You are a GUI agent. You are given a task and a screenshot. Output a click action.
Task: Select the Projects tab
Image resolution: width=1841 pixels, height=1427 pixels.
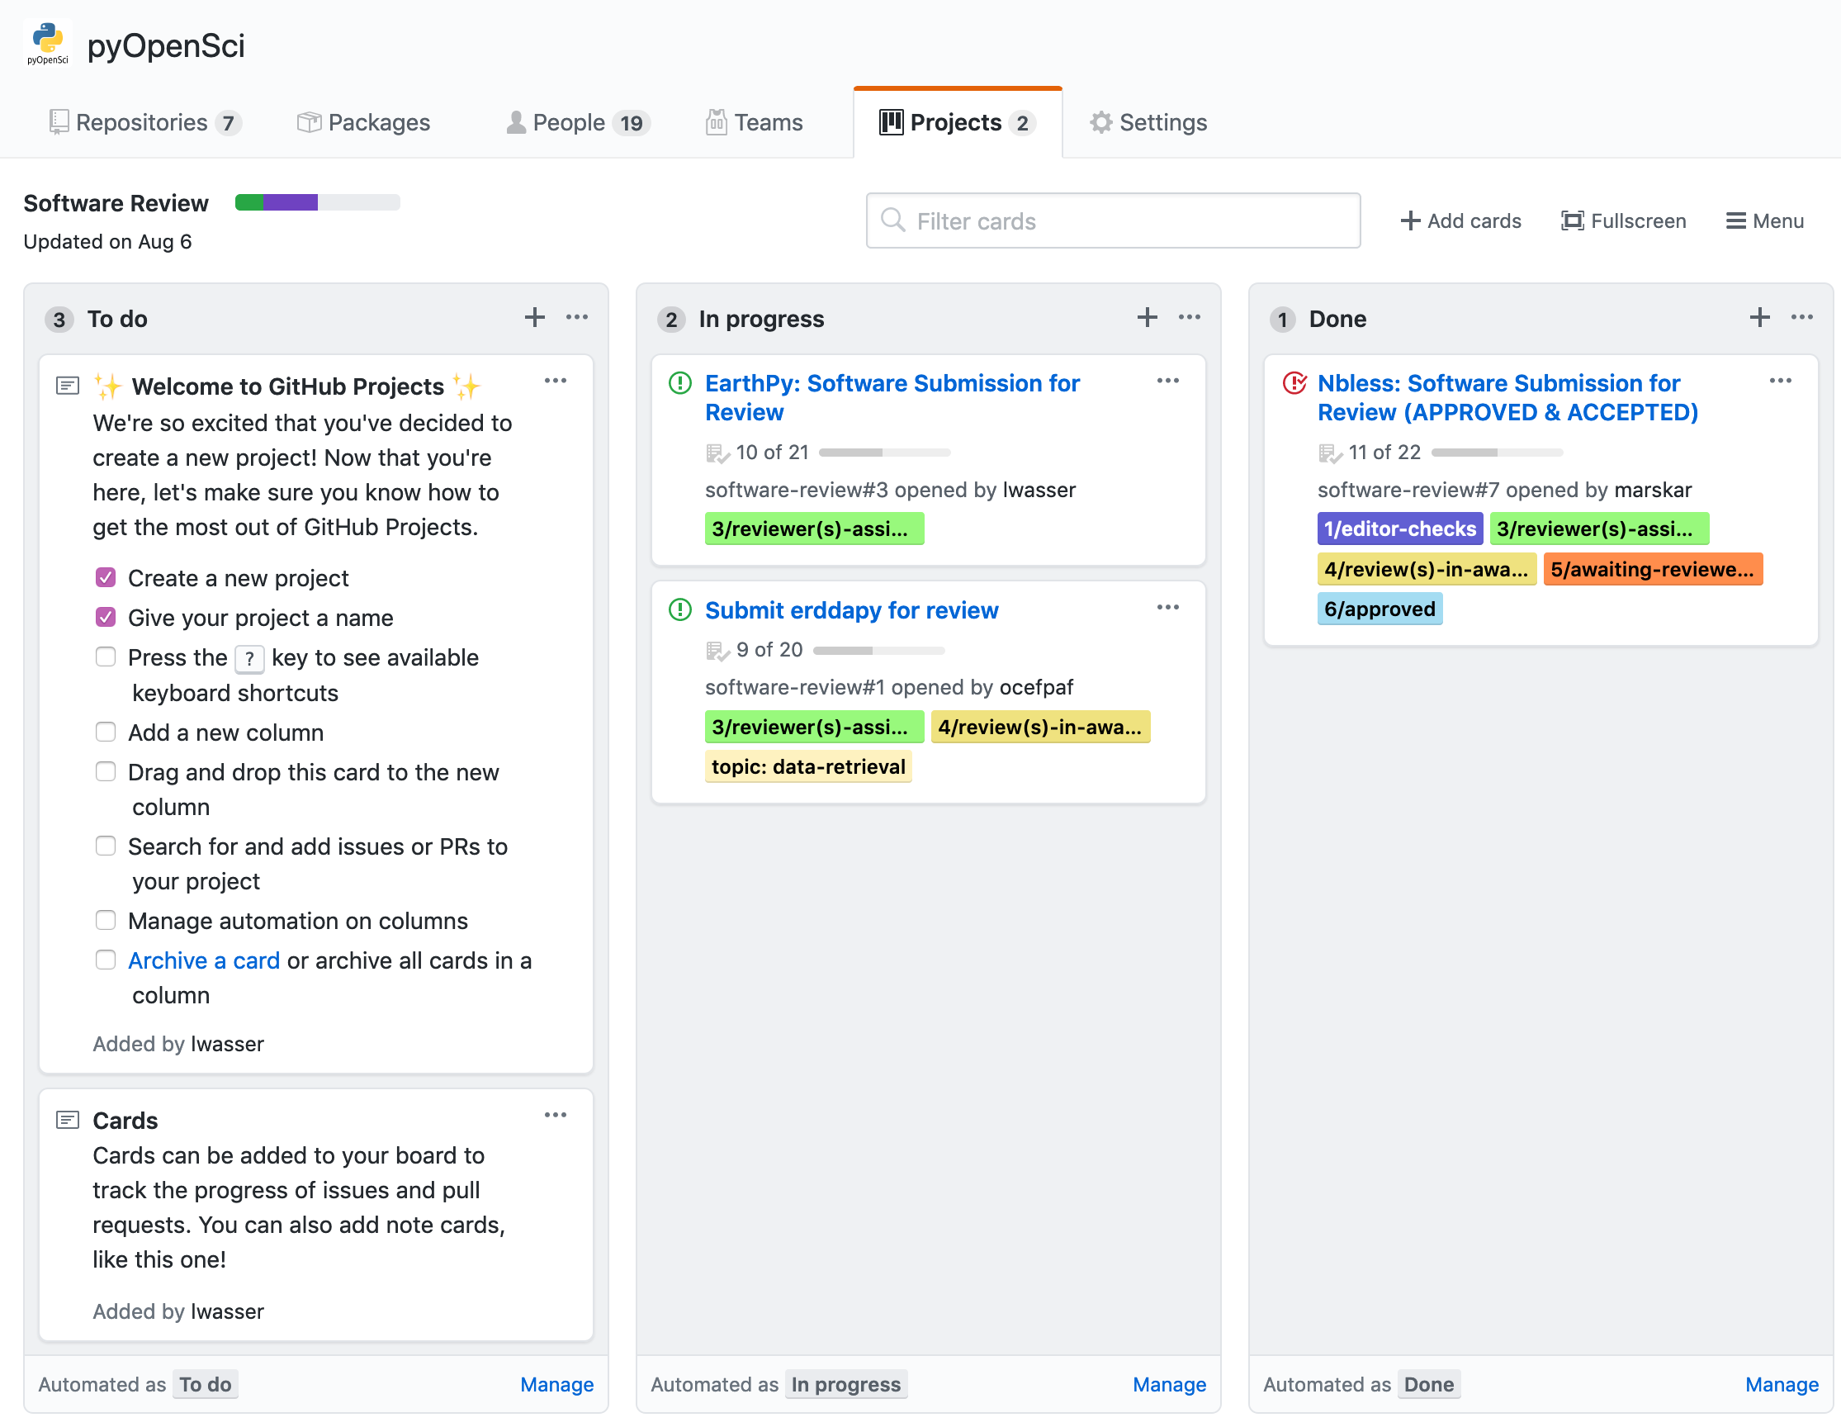tap(958, 123)
